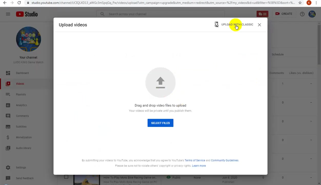This screenshot has width=321, height=185.
Task: Open the account avatar menu
Action: point(312,14)
